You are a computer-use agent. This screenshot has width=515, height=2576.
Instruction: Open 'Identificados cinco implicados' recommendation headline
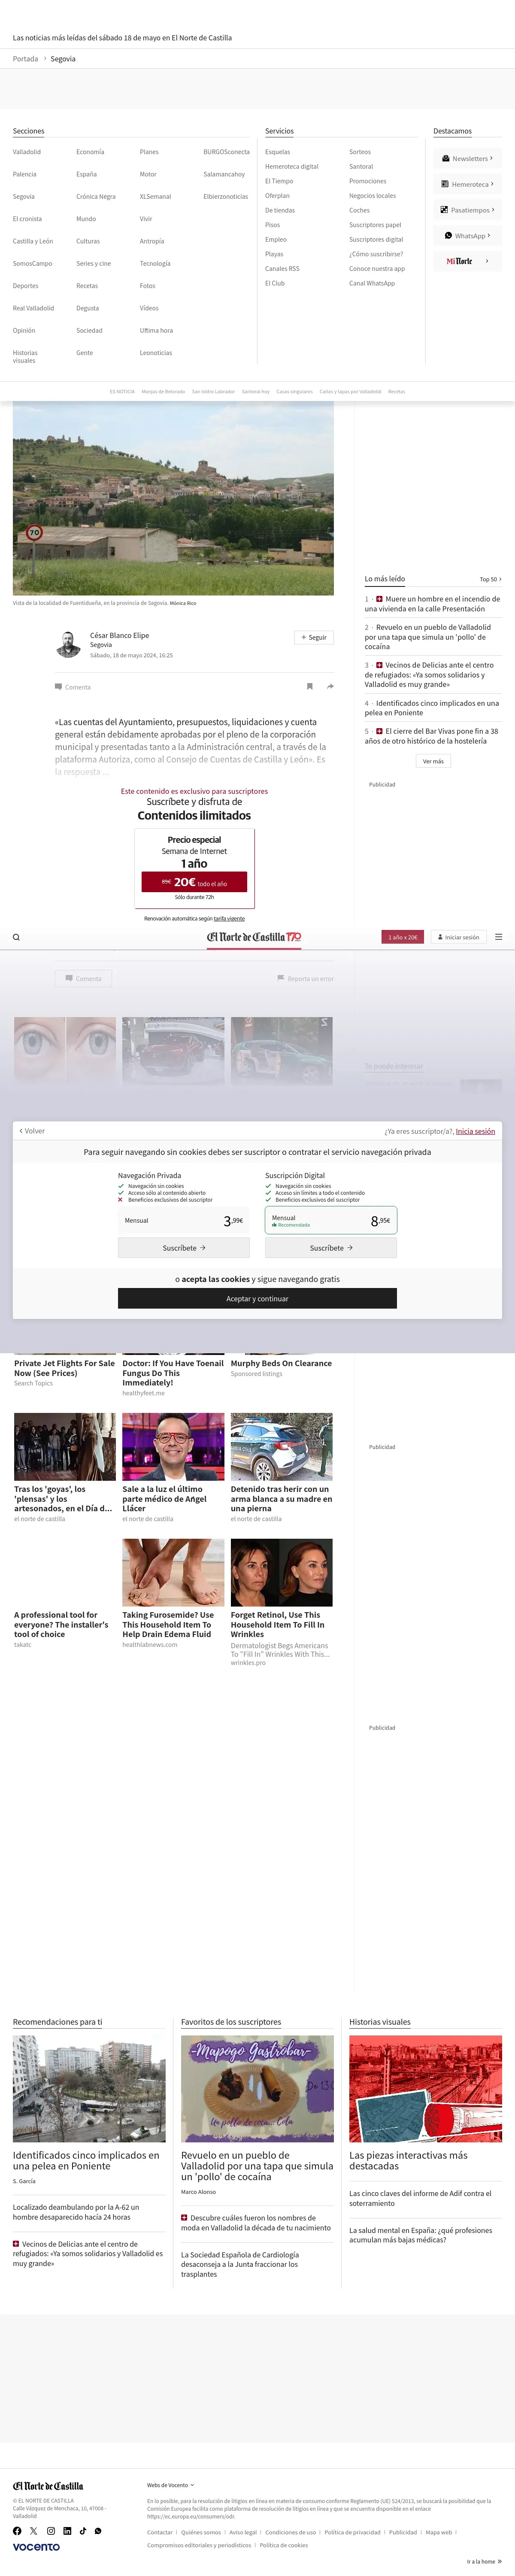86,2160
